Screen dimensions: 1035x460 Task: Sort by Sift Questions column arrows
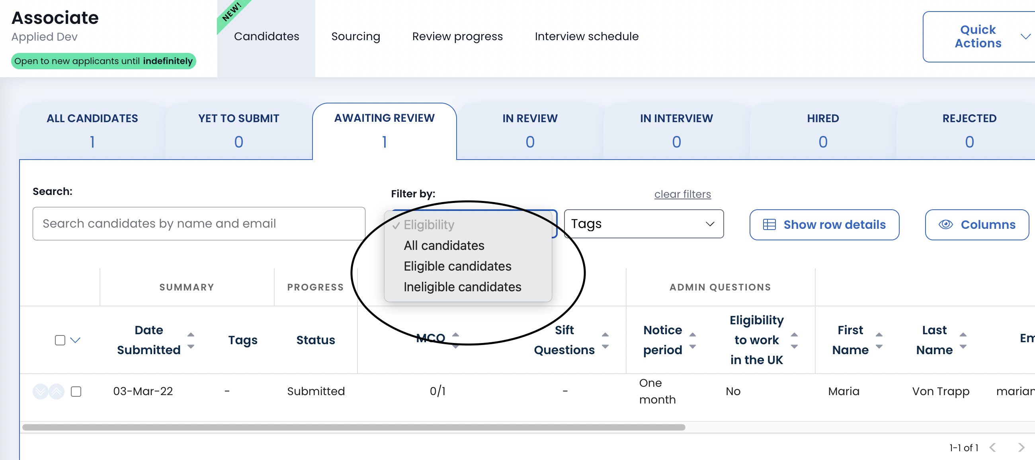click(605, 340)
